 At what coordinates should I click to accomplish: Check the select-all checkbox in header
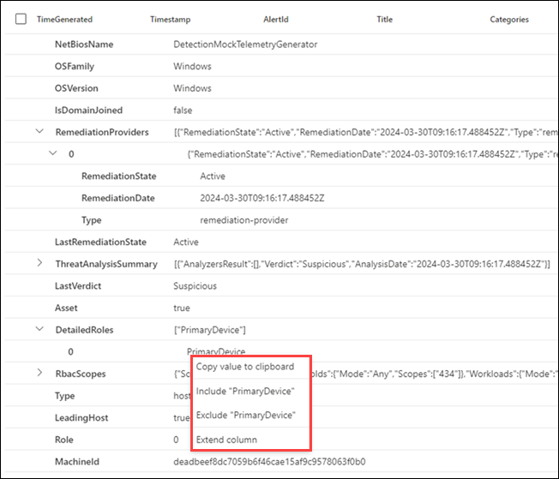click(x=21, y=19)
